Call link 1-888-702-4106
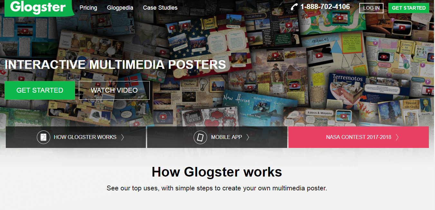Image resolution: width=435 pixels, height=210 pixels. pyautogui.click(x=325, y=7)
